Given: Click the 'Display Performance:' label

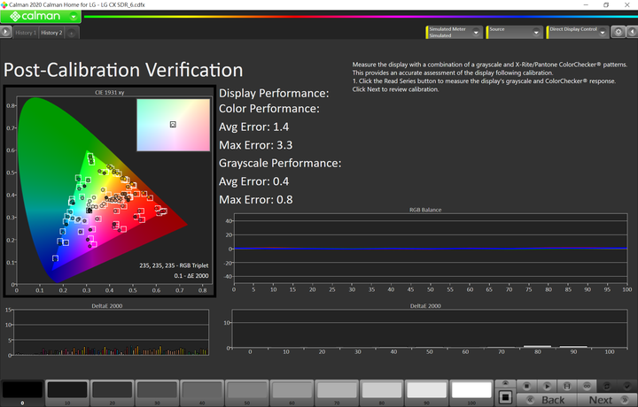Looking at the screenshot, I should tap(274, 94).
